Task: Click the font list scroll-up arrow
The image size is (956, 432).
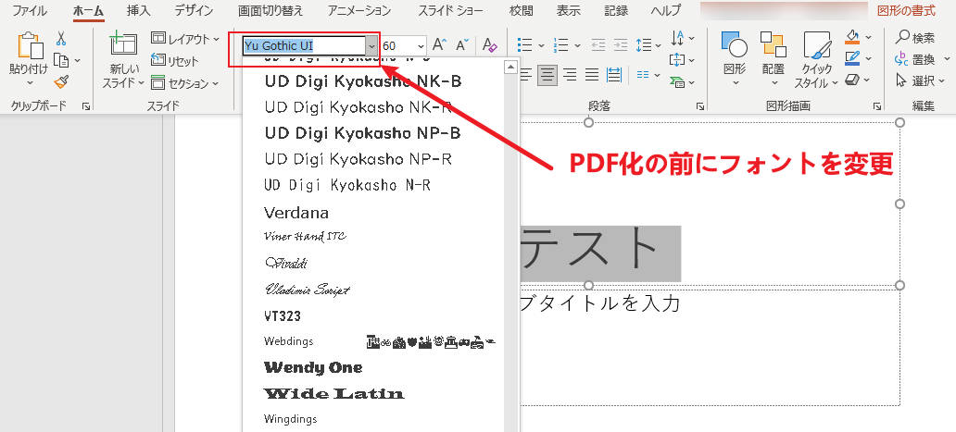Action: (510, 66)
